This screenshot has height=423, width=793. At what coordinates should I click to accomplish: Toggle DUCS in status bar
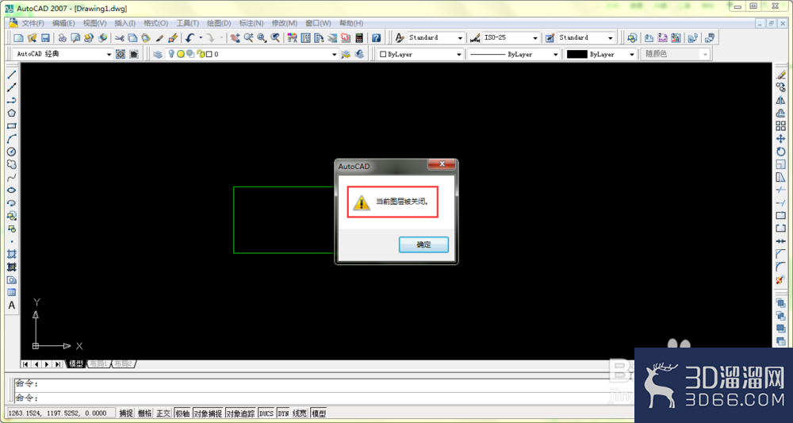point(266,413)
